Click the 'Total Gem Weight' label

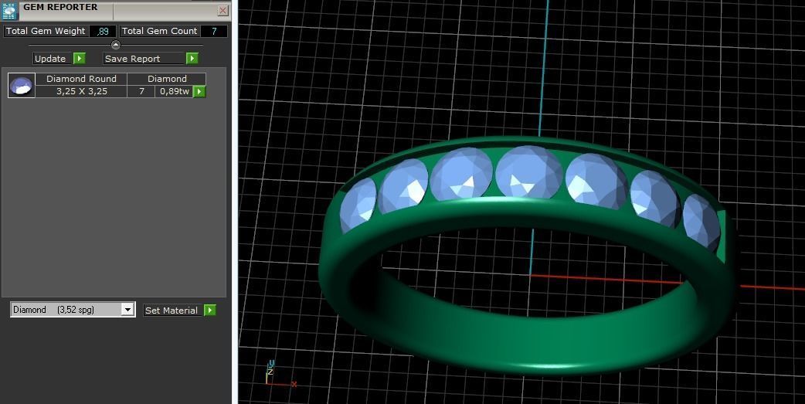pos(46,32)
